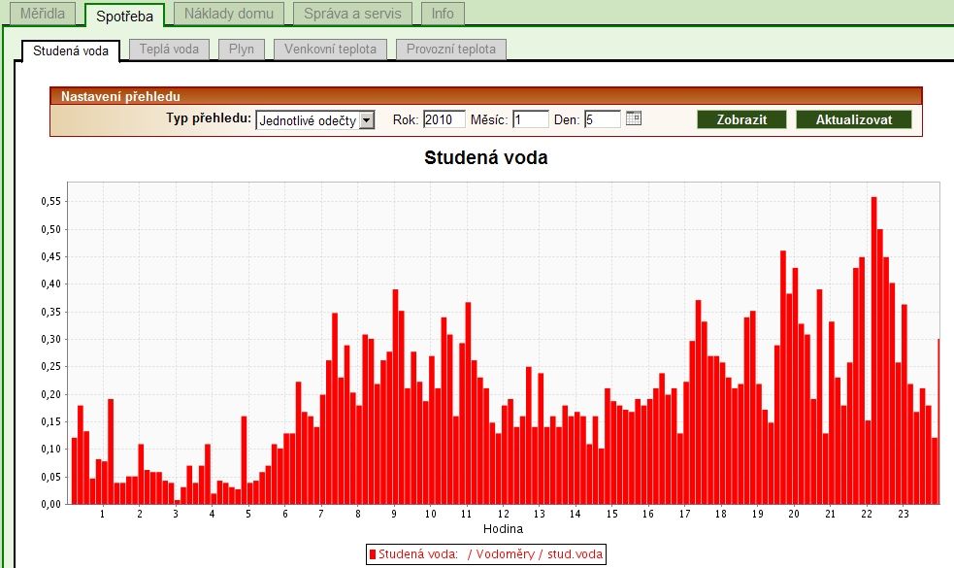Click the Hodina axis label
954x568 pixels.
pos(503,529)
